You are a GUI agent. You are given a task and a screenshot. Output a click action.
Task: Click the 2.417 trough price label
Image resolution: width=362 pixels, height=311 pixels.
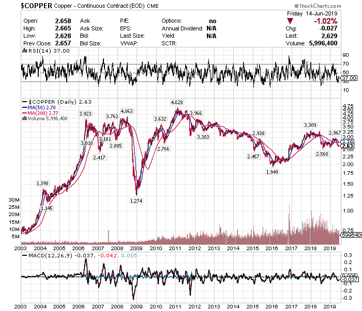tap(99, 158)
